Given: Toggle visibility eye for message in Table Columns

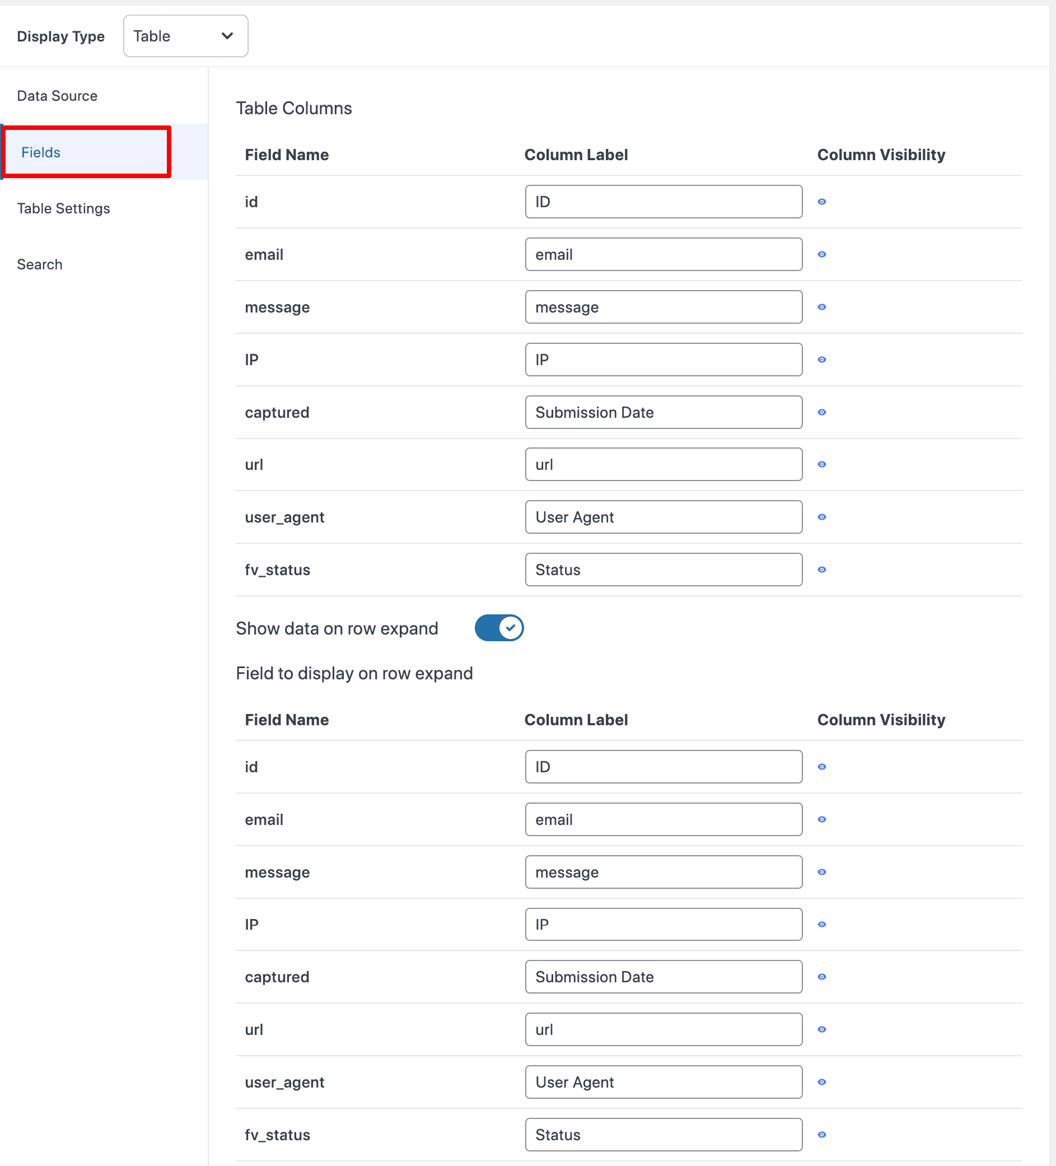Looking at the screenshot, I should coord(822,307).
